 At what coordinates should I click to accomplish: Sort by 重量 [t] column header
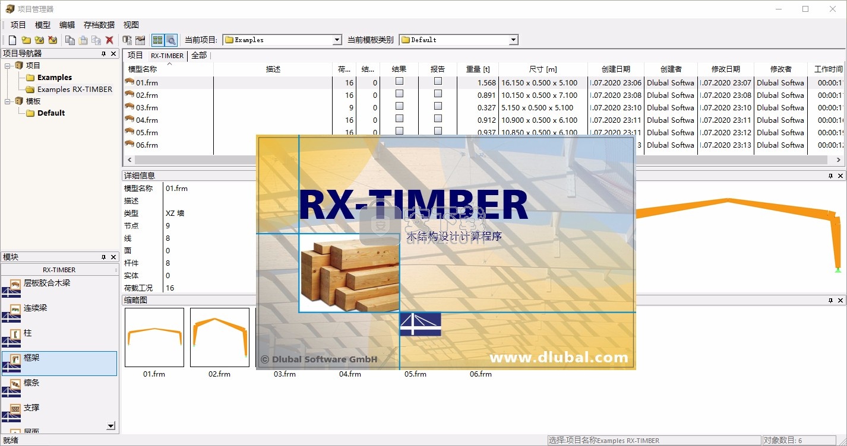478,69
